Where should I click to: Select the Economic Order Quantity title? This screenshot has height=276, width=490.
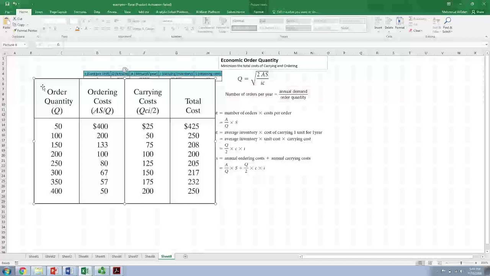250,60
